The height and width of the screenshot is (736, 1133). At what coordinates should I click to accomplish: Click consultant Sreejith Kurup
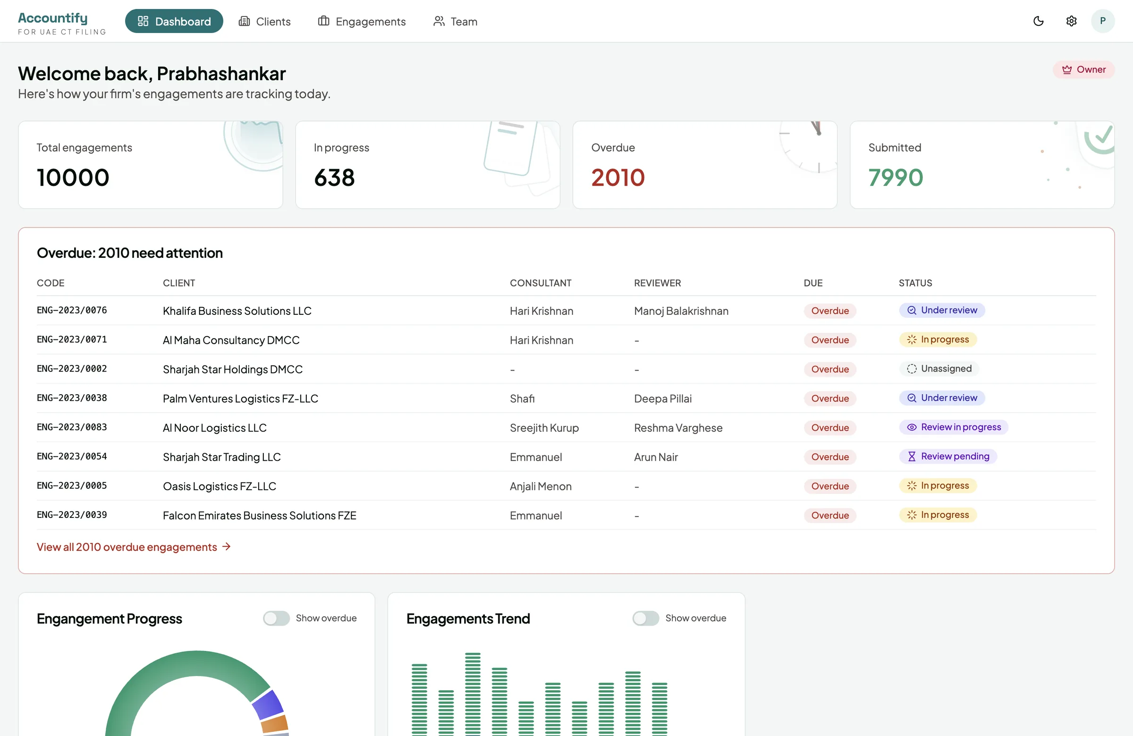544,428
